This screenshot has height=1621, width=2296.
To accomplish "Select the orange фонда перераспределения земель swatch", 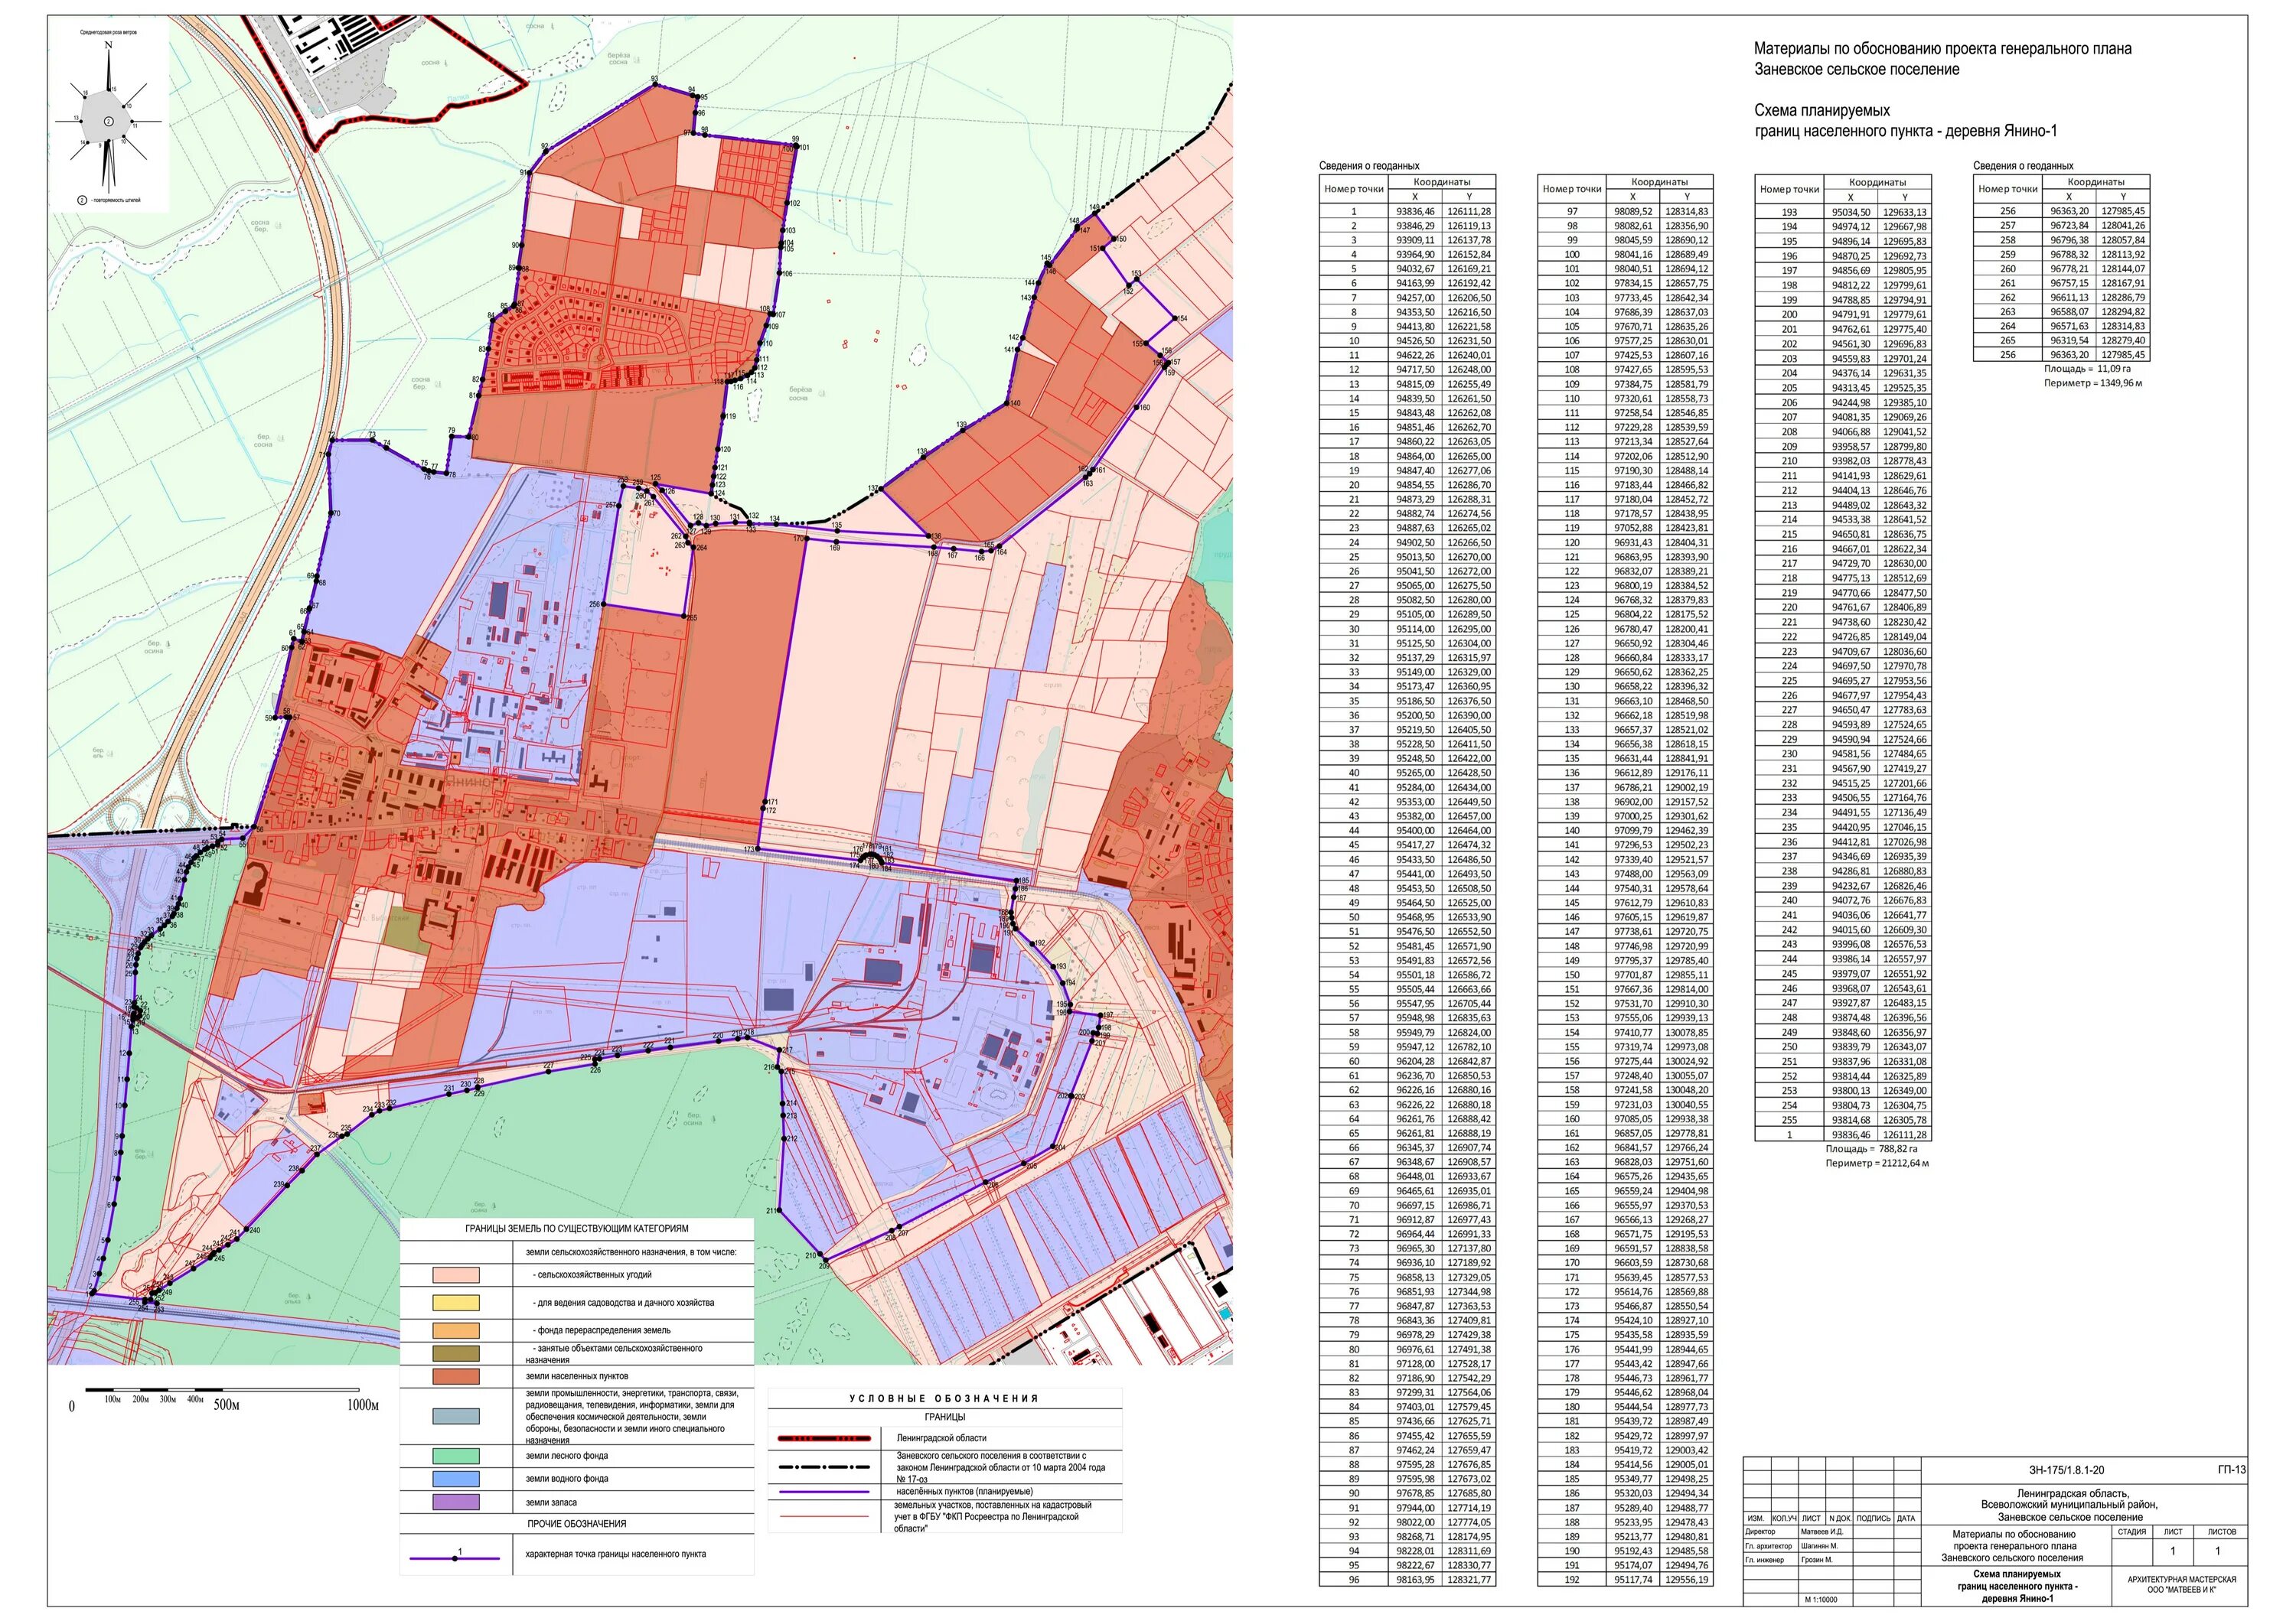I will click(456, 1330).
